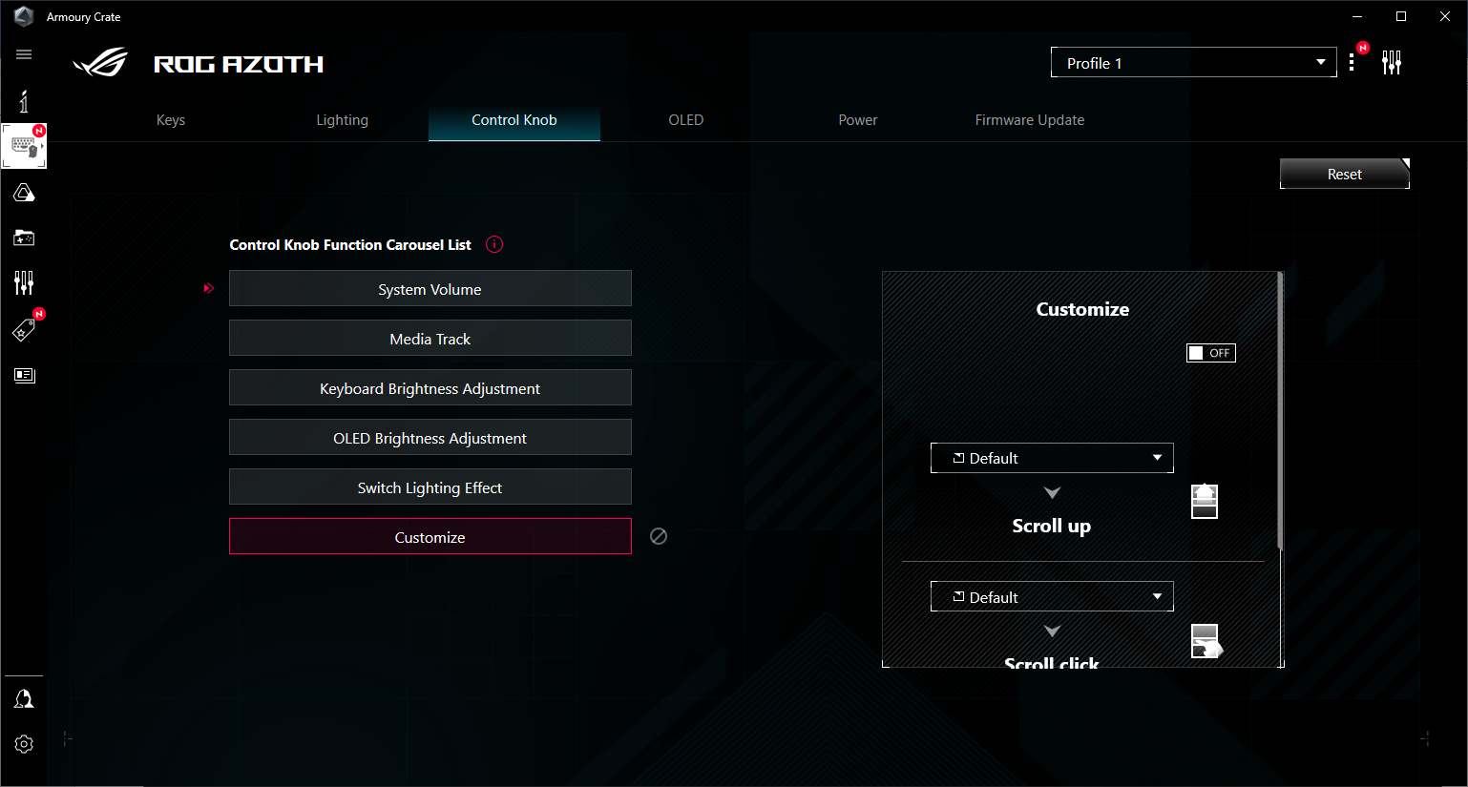This screenshot has height=787, width=1468.
Task: Open the three-dot profile options menu
Action: [1352, 62]
